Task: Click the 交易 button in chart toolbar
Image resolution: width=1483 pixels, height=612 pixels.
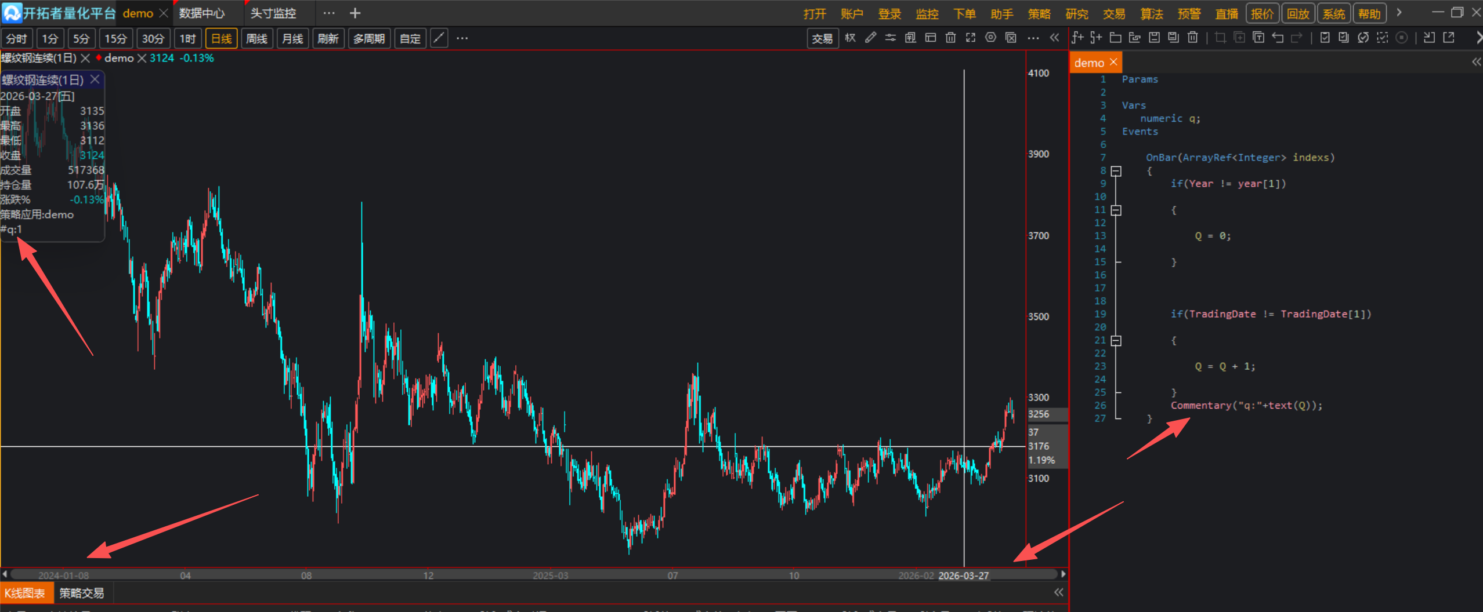Action: tap(822, 38)
